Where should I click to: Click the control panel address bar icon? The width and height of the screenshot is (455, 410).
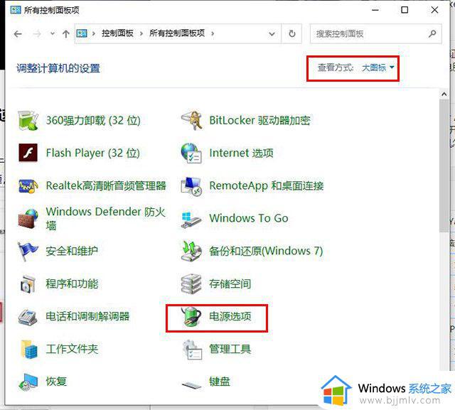click(x=82, y=33)
